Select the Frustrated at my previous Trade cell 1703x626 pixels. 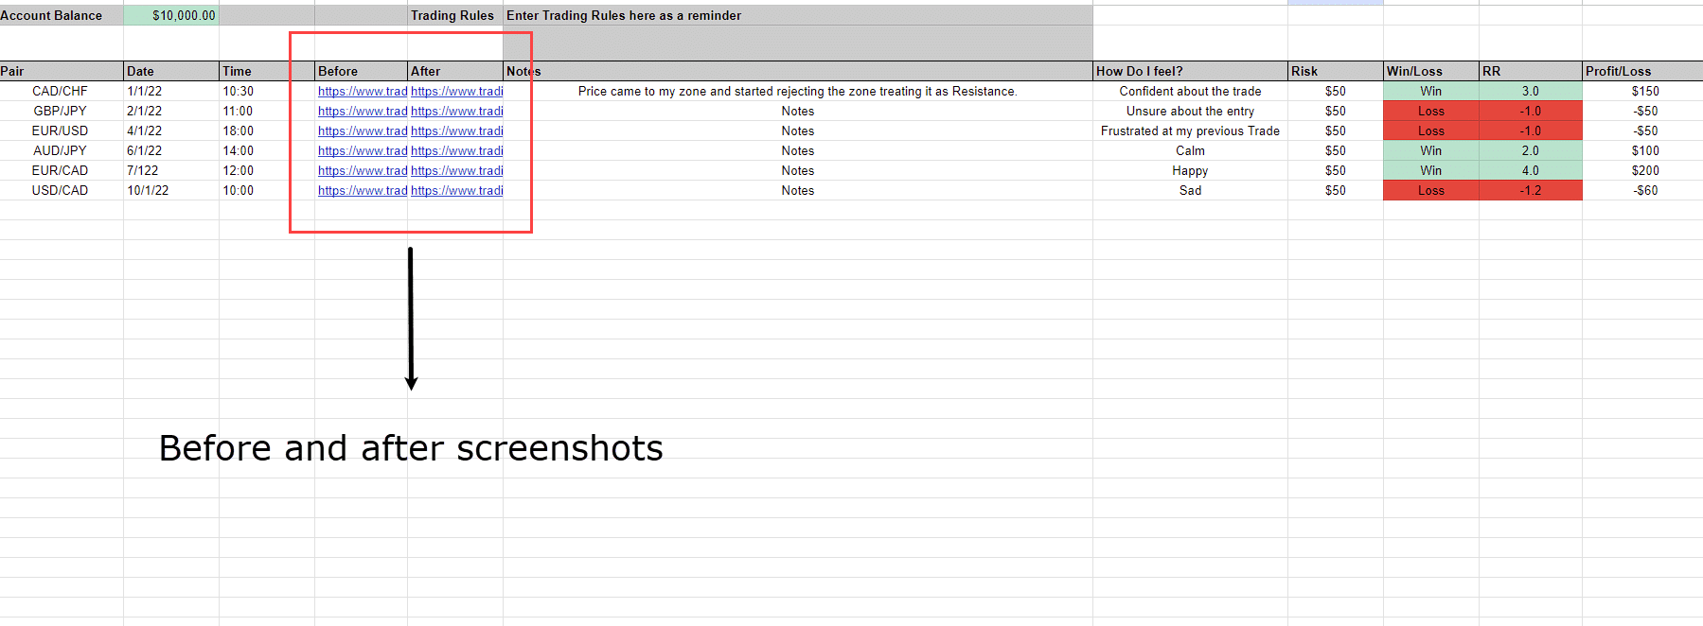1190,131
